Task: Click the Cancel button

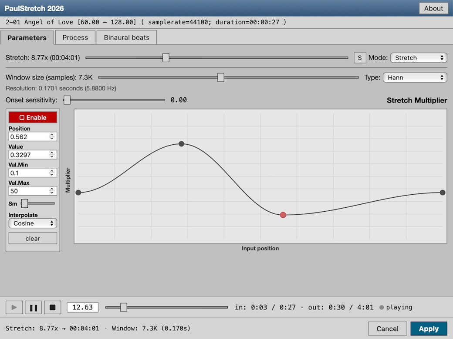Action: tap(387, 329)
